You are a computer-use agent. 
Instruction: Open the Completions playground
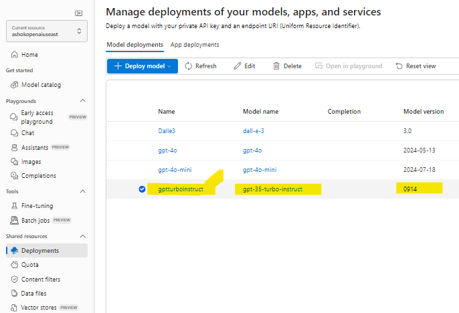(33, 175)
